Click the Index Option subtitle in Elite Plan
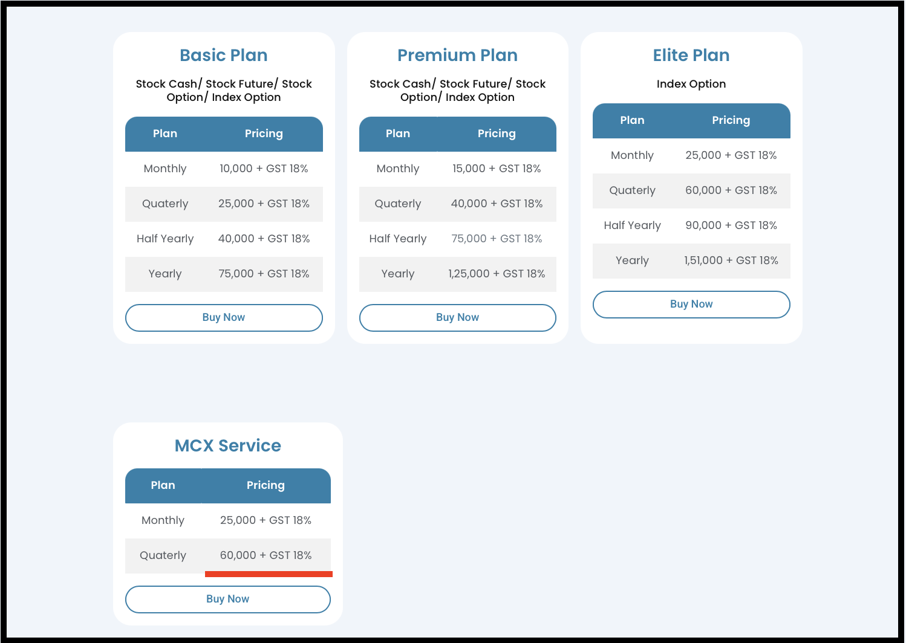Image resolution: width=906 pixels, height=643 pixels. [x=691, y=84]
